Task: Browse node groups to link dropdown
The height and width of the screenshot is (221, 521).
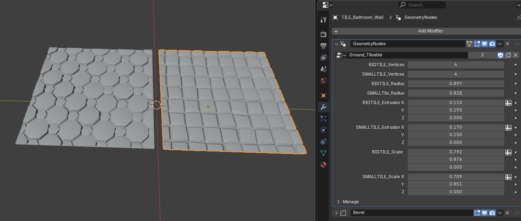Action: pyautogui.click(x=341, y=55)
